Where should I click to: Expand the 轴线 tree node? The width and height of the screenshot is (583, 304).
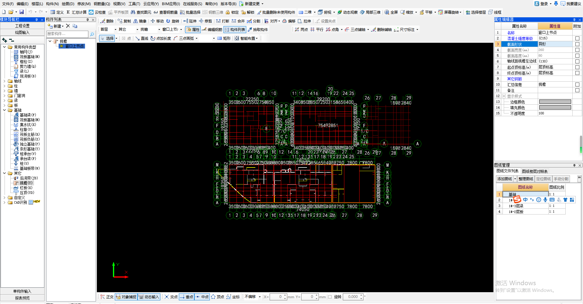tap(4, 81)
